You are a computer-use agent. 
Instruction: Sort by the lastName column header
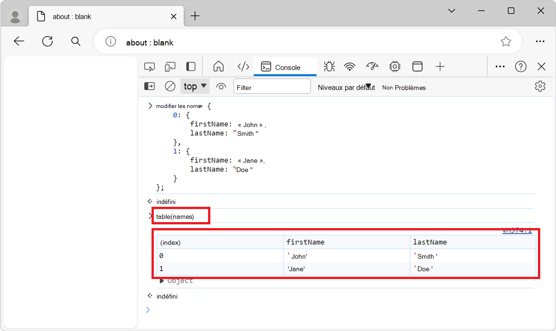(473, 242)
